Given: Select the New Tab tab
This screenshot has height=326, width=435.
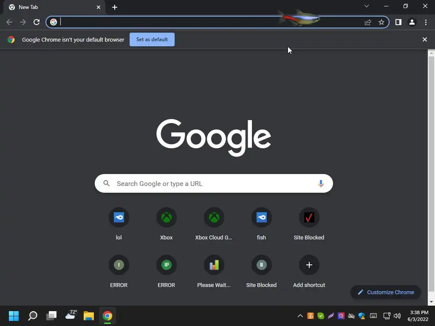Looking at the screenshot, I should [x=54, y=7].
